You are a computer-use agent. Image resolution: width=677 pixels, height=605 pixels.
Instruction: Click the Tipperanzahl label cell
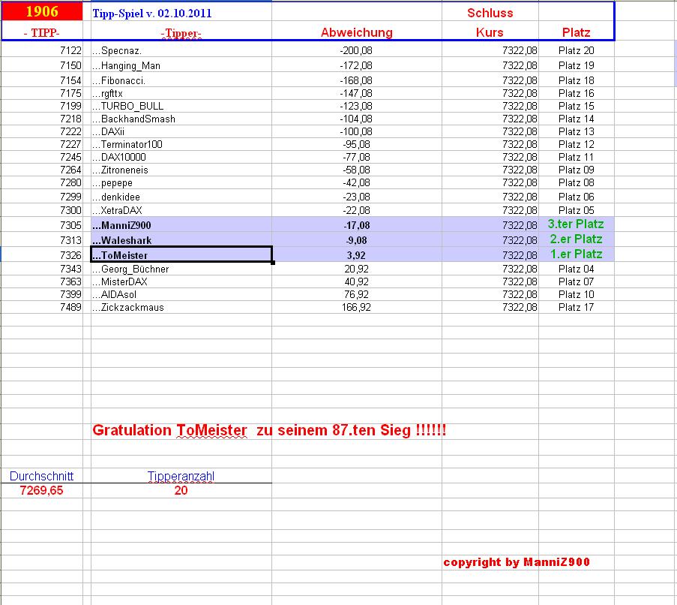[x=182, y=476]
